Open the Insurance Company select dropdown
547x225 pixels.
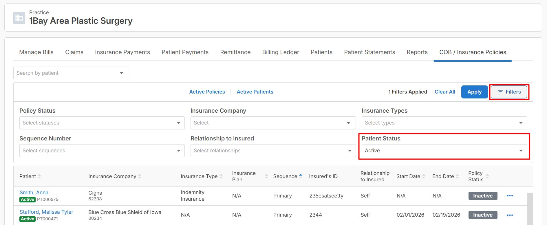click(273, 123)
